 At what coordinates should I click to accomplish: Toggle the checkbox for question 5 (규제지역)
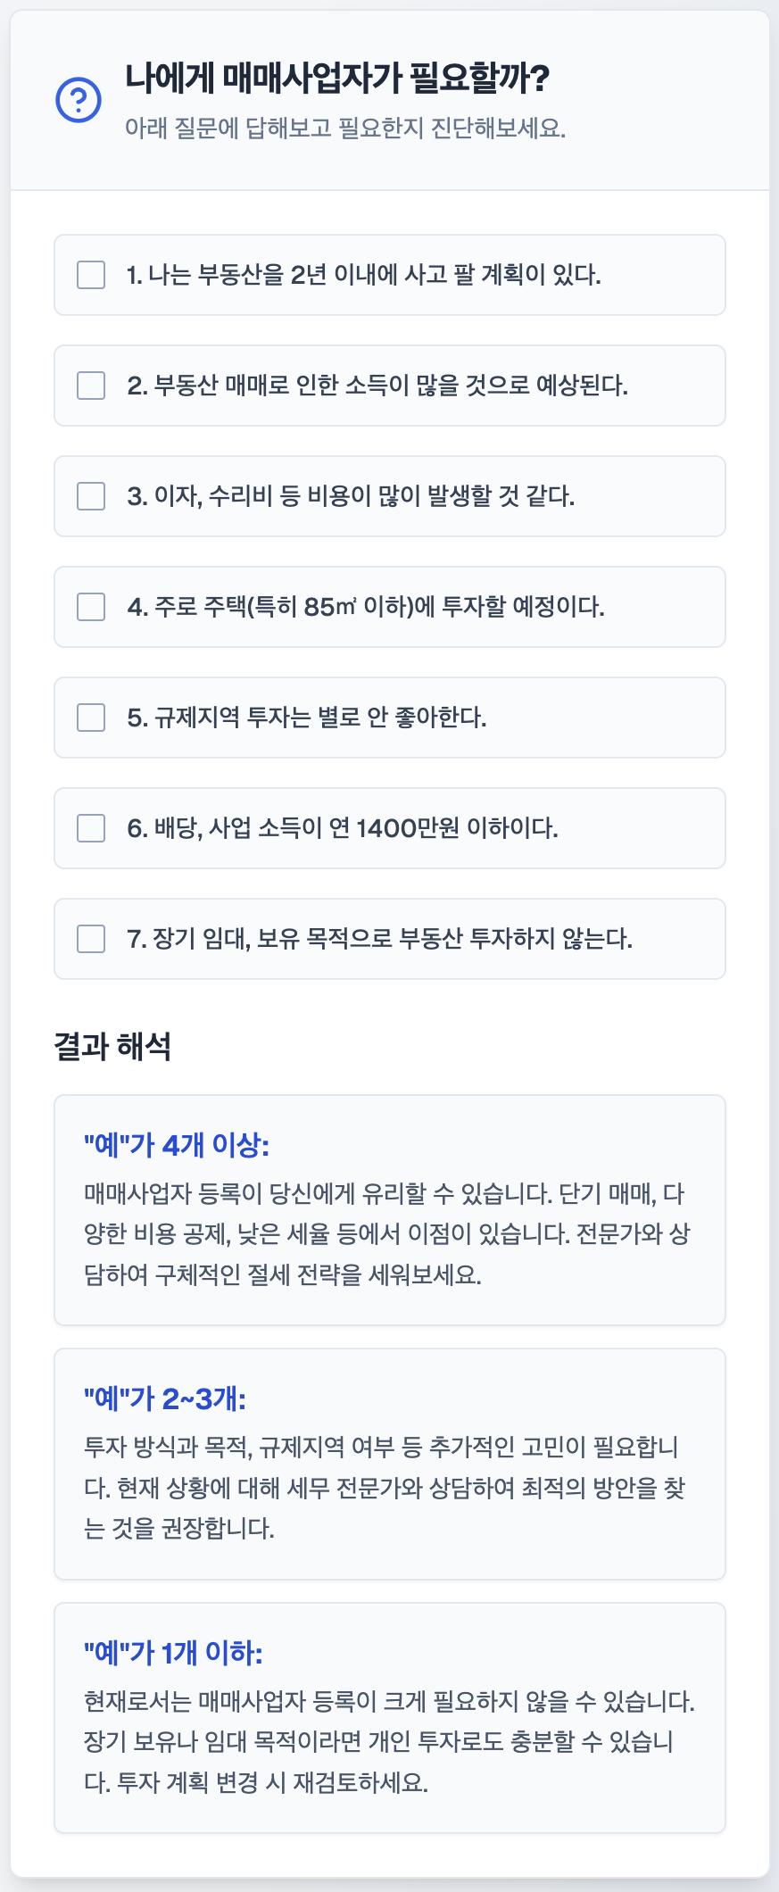(x=91, y=718)
